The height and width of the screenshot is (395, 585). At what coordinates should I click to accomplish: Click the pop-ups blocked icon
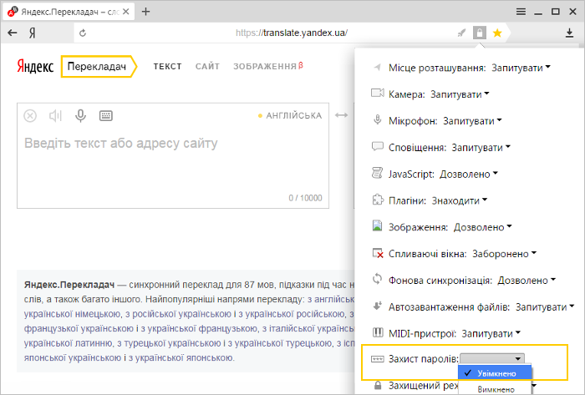click(378, 253)
